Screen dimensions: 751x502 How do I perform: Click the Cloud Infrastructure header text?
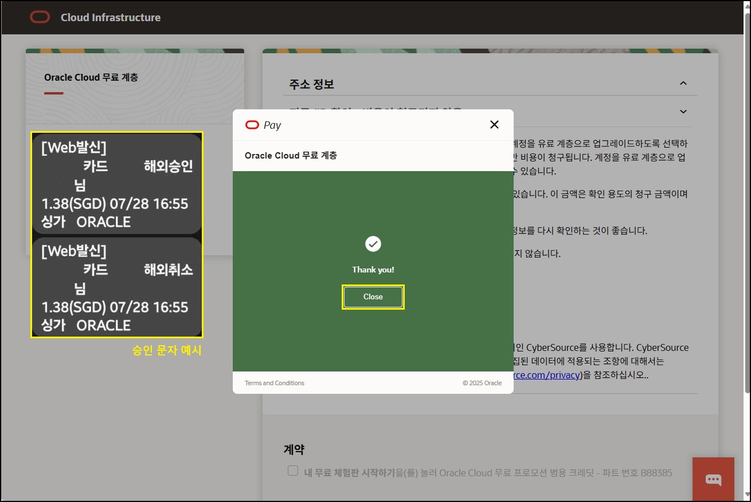pyautogui.click(x=111, y=18)
